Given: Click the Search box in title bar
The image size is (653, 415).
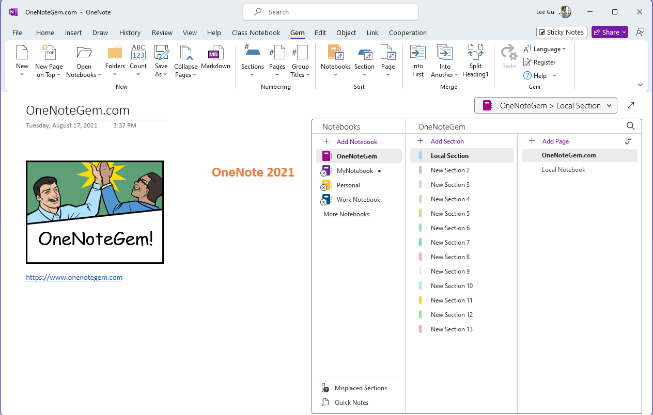Looking at the screenshot, I should [x=331, y=12].
